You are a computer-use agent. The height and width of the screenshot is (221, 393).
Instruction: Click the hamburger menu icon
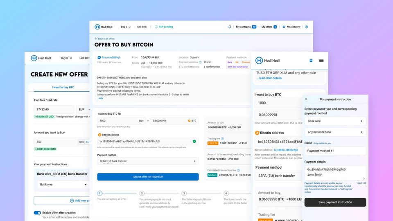321,61
